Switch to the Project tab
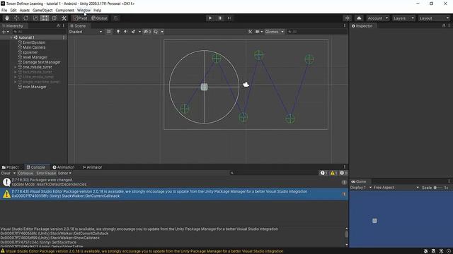 coord(11,167)
